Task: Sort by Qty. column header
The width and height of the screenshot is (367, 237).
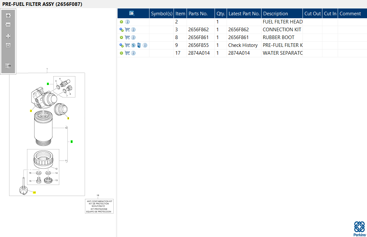Action: click(221, 14)
